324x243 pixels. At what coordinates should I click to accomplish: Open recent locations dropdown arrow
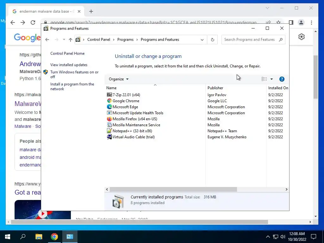point(64,40)
